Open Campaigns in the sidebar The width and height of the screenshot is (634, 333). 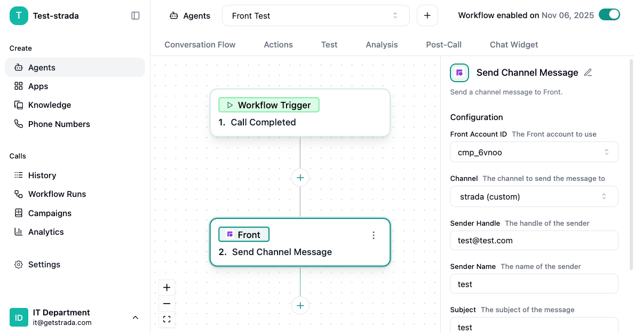point(75,213)
